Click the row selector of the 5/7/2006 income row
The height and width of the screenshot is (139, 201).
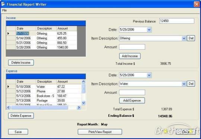click(x=11, y=34)
